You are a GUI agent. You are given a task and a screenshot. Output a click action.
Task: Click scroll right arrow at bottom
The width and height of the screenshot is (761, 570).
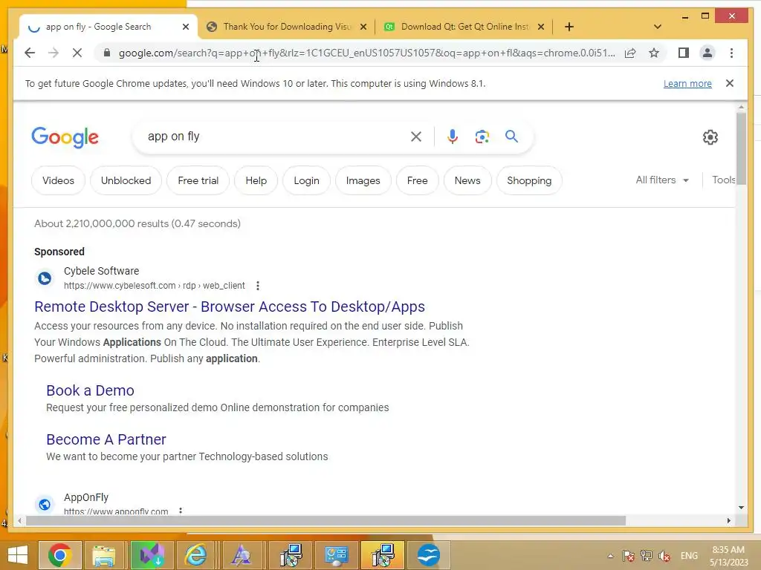[728, 520]
